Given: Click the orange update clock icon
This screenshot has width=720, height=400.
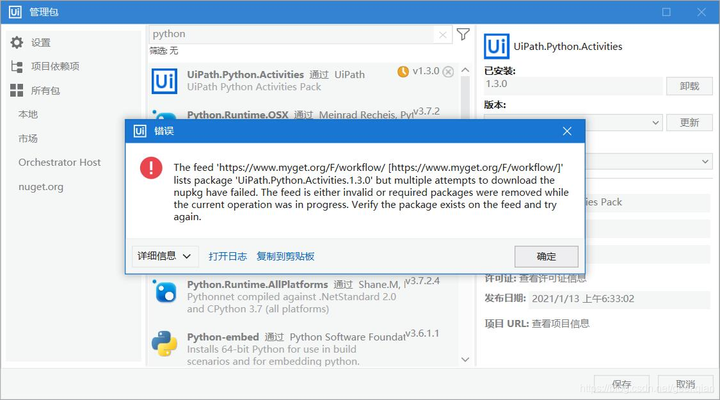Looking at the screenshot, I should (x=403, y=72).
